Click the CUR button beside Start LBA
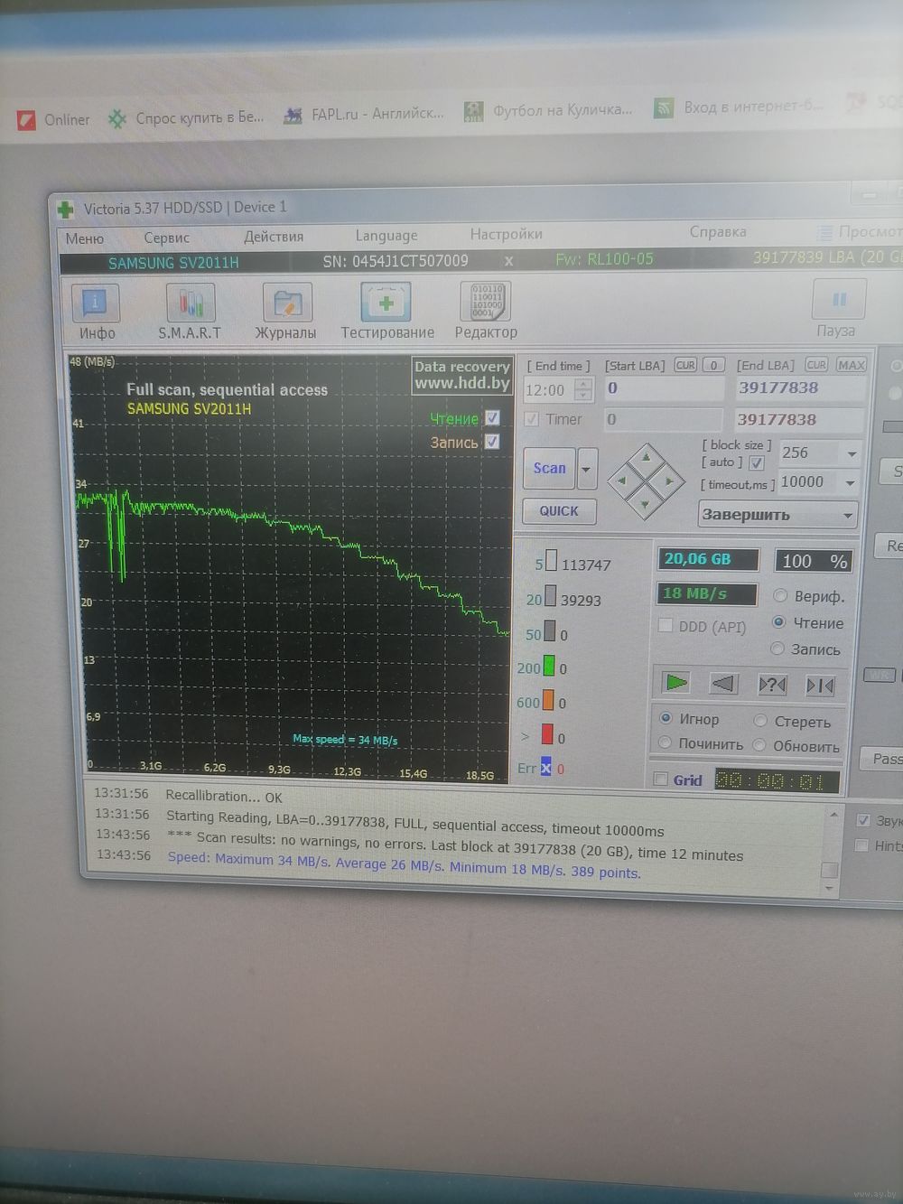Viewport: 903px width, 1204px height. coord(685,365)
